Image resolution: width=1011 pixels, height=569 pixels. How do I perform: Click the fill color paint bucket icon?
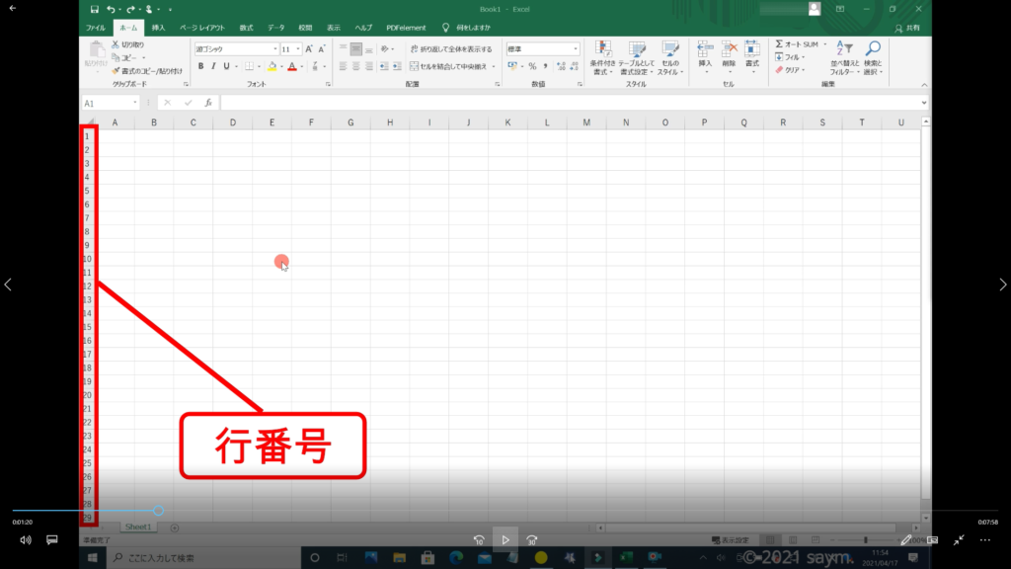pyautogui.click(x=272, y=66)
